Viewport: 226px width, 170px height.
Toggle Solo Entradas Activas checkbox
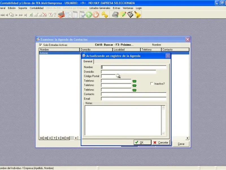tap(40, 45)
